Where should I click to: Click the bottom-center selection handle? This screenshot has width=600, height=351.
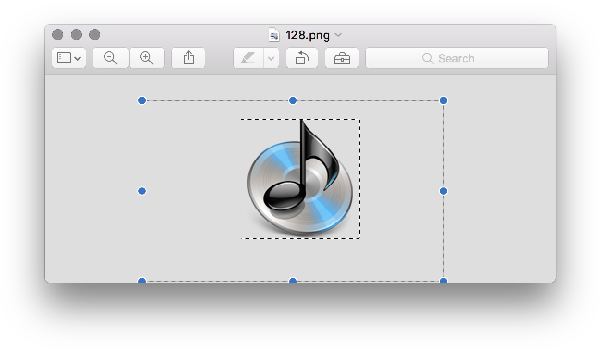coord(293,280)
